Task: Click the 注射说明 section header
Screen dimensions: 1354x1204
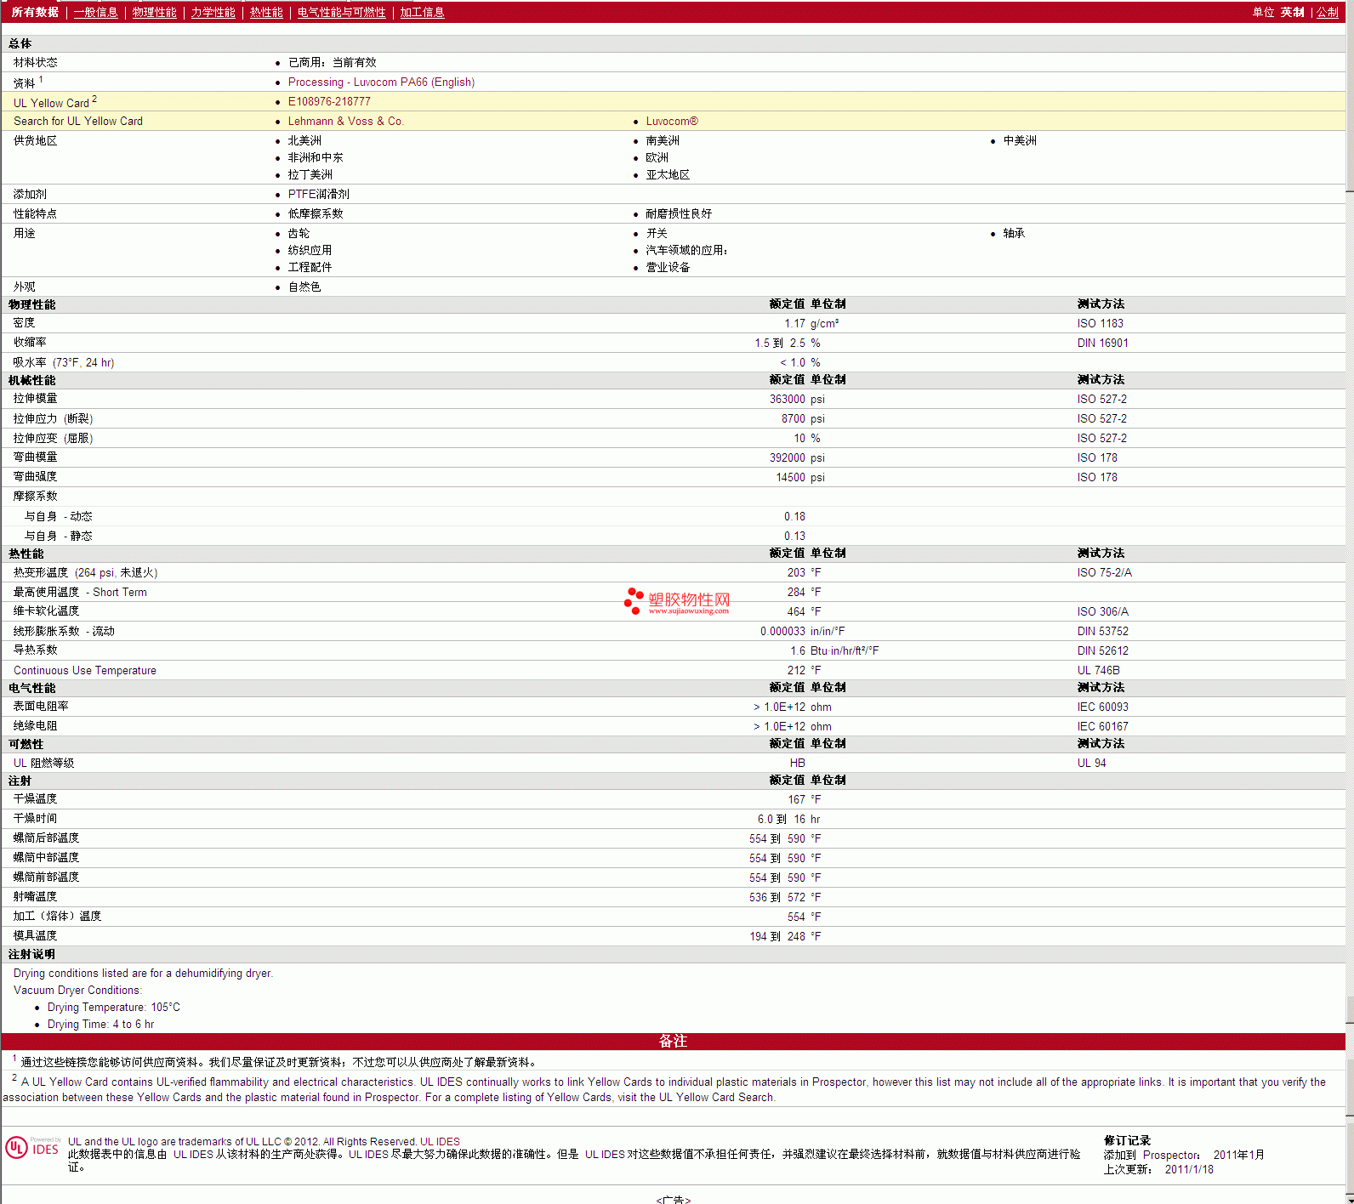Action: coord(31,954)
